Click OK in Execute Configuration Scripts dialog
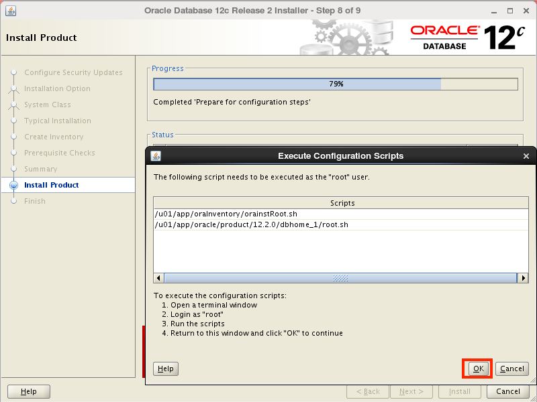The width and height of the screenshot is (537, 402). (478, 368)
